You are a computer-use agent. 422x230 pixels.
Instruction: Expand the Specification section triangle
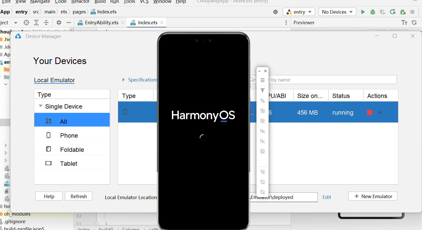(123, 80)
